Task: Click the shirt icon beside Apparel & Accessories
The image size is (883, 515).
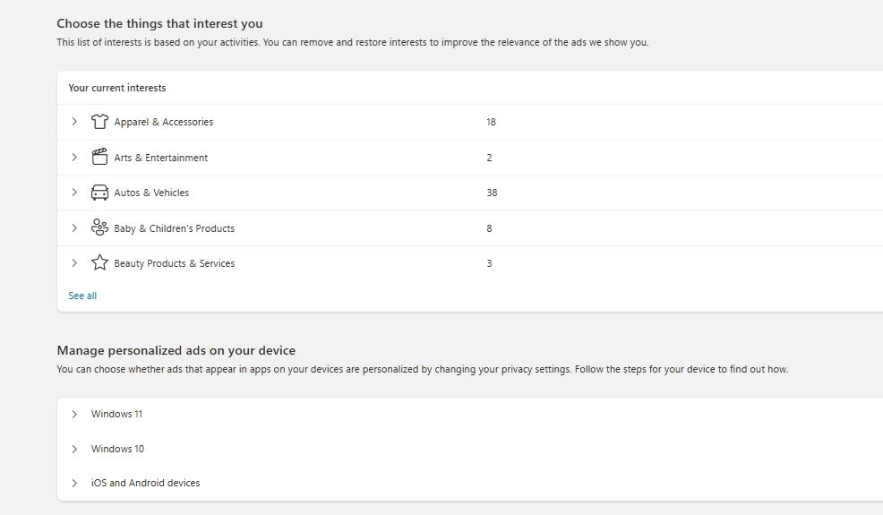Action: [99, 122]
